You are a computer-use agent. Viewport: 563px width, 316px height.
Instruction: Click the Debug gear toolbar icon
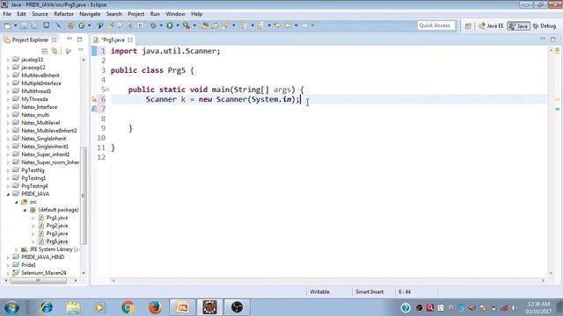click(153, 25)
